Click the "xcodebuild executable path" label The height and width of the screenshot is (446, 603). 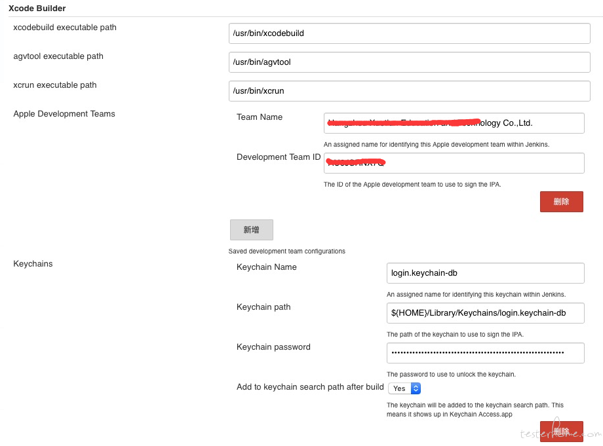click(x=65, y=28)
